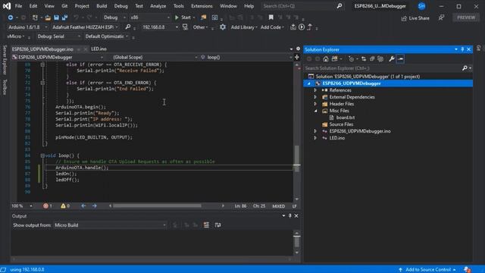The height and width of the screenshot is (273, 485).
Task: Click the Open File folder icon
Action: click(48, 17)
